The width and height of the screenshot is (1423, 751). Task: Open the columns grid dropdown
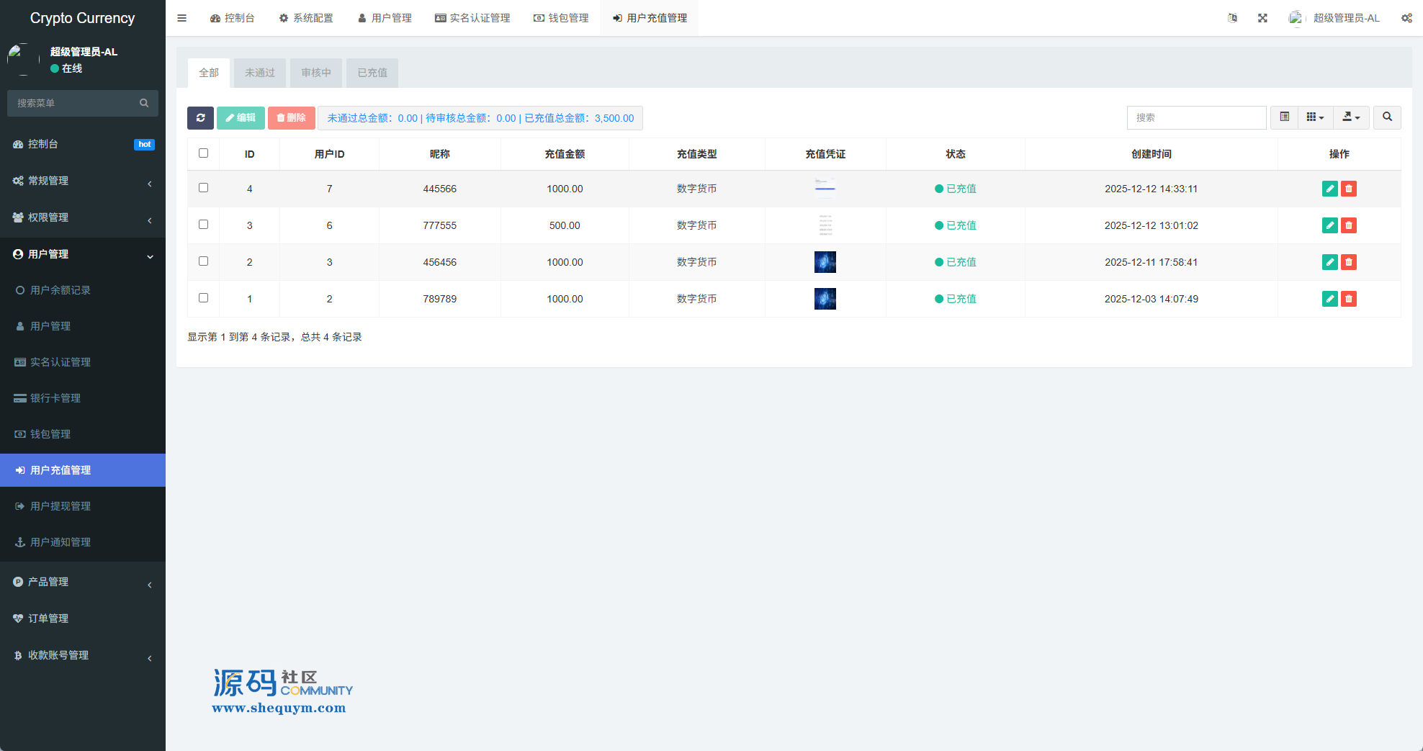[1315, 117]
